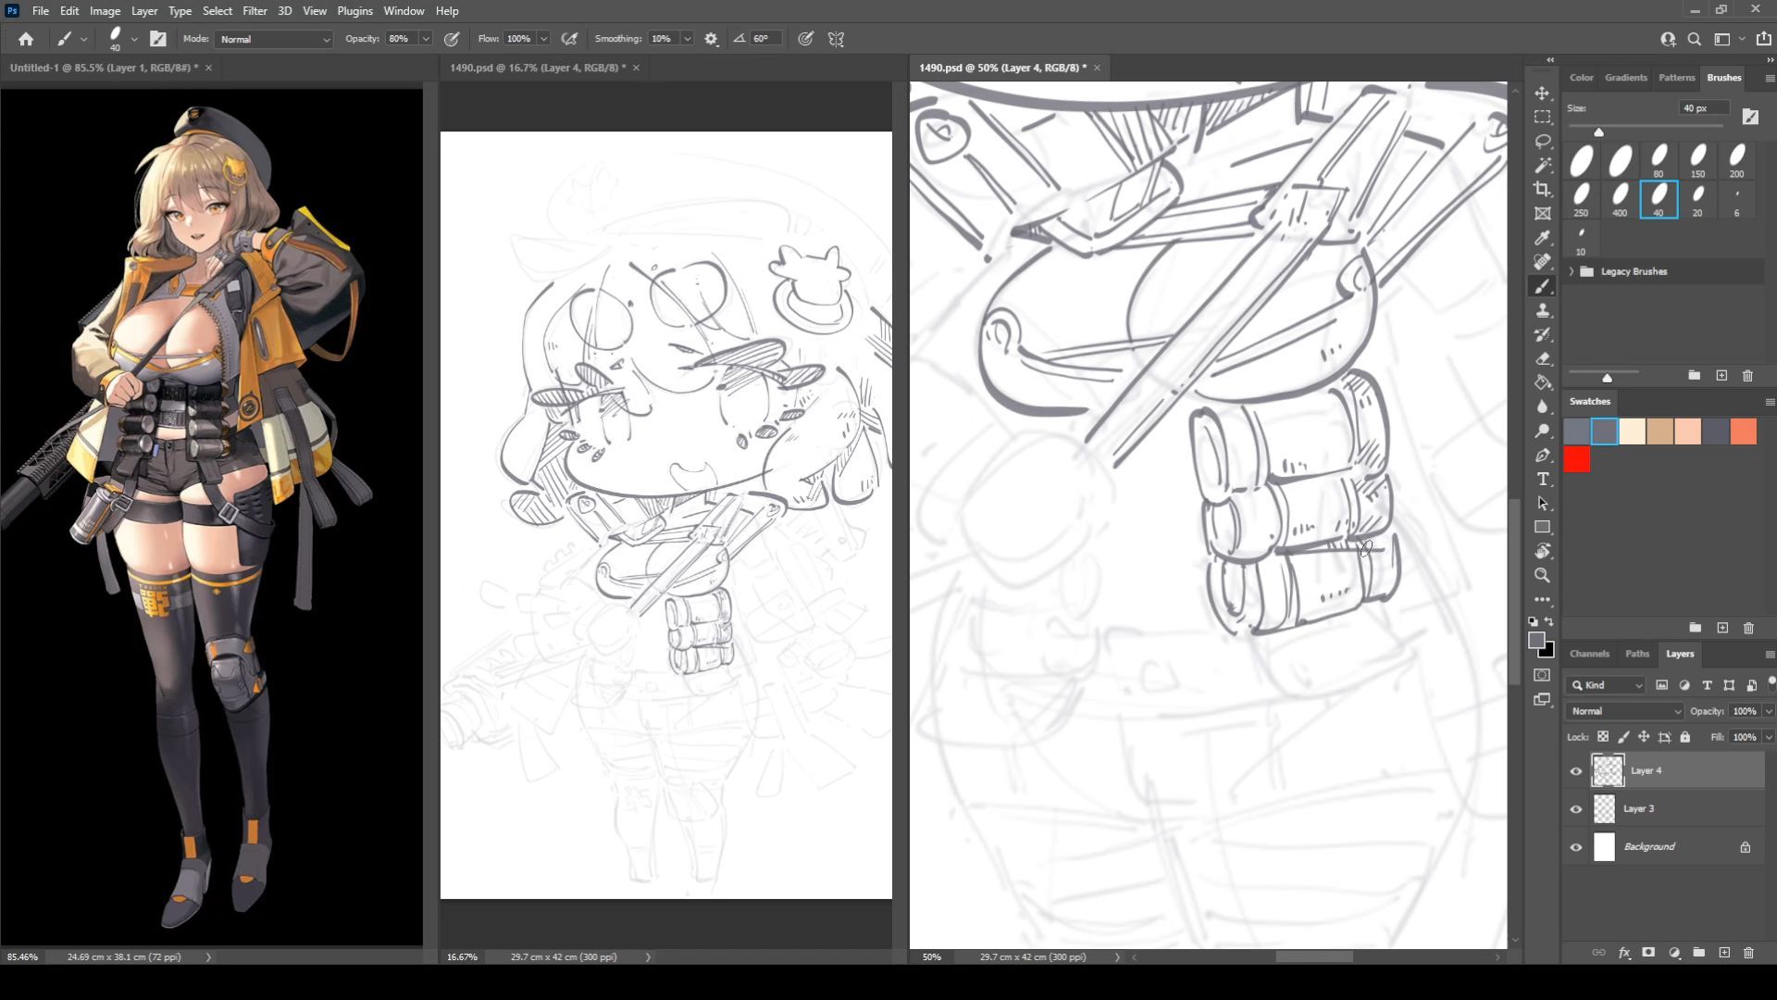The height and width of the screenshot is (1000, 1777).
Task: Select the Paint Bucket tool
Action: (x=1542, y=383)
